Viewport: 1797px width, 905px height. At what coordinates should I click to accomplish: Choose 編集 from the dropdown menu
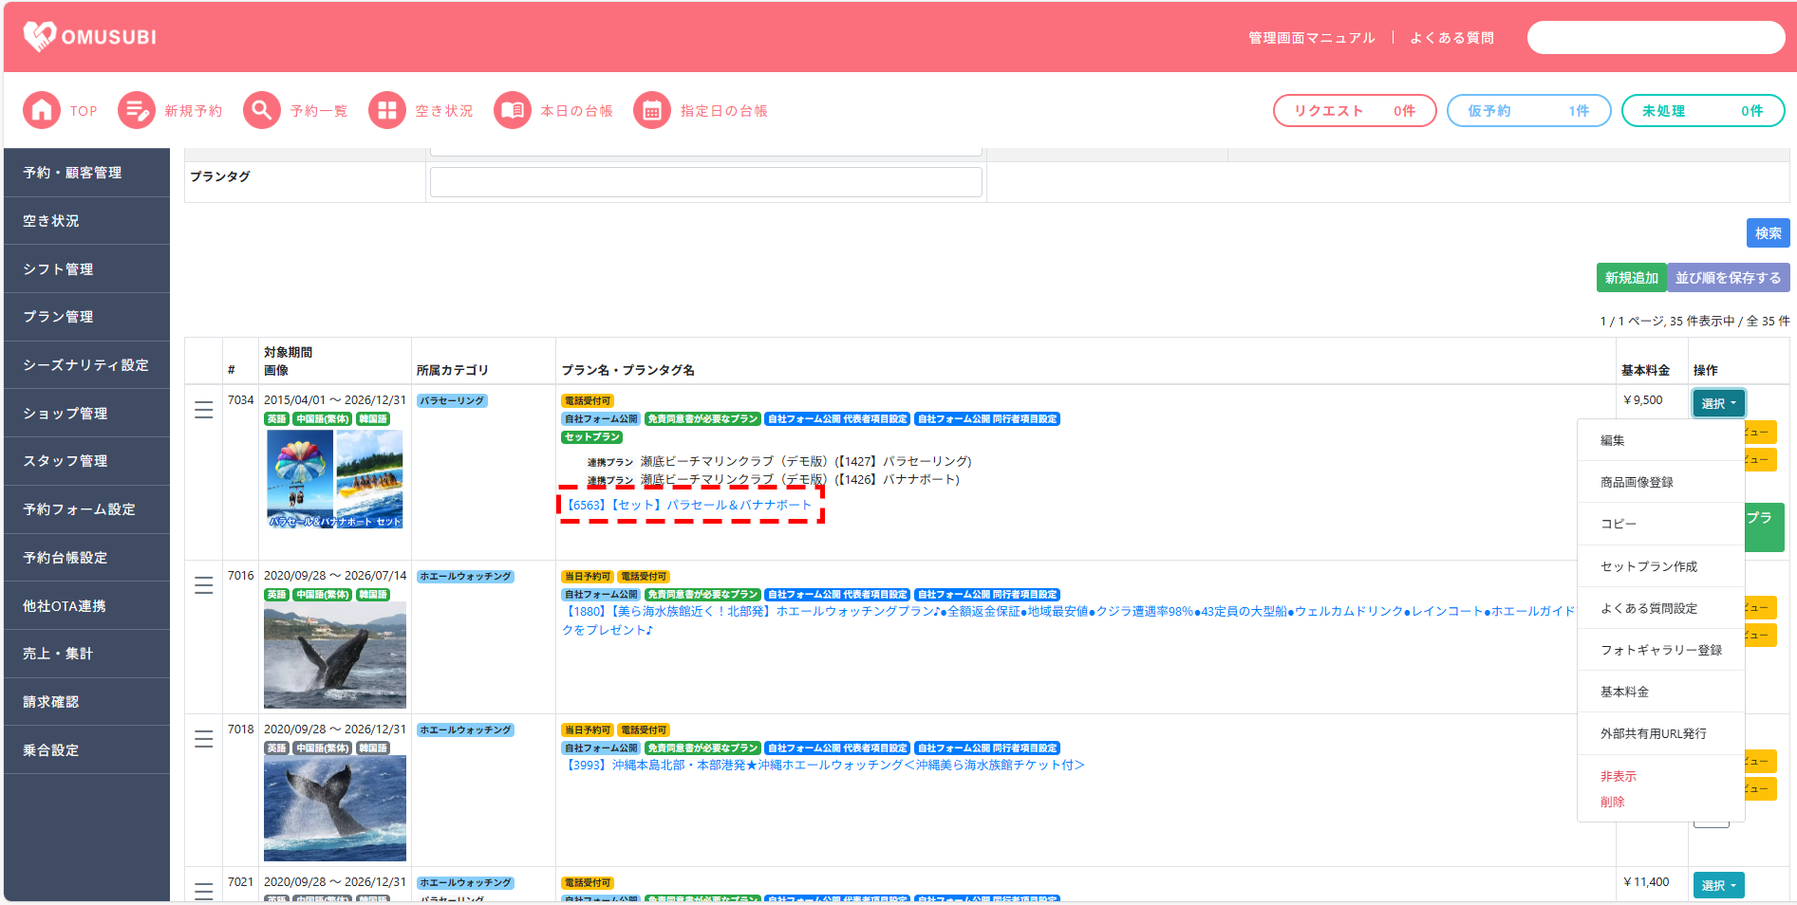click(1613, 440)
